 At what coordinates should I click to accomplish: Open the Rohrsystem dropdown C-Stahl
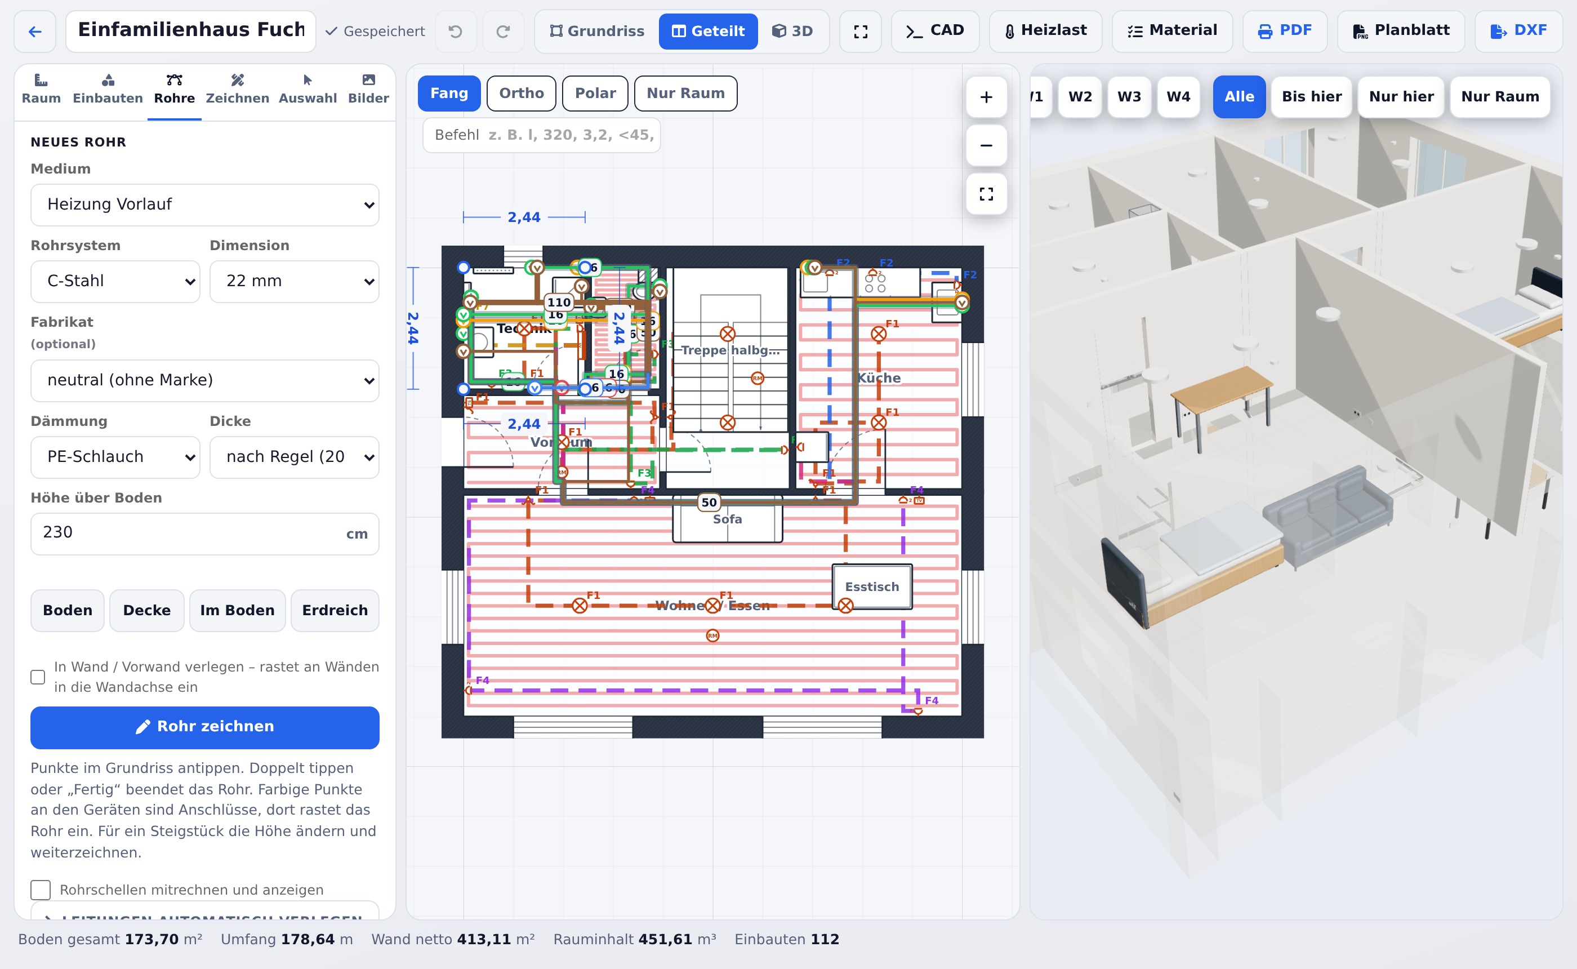115,281
